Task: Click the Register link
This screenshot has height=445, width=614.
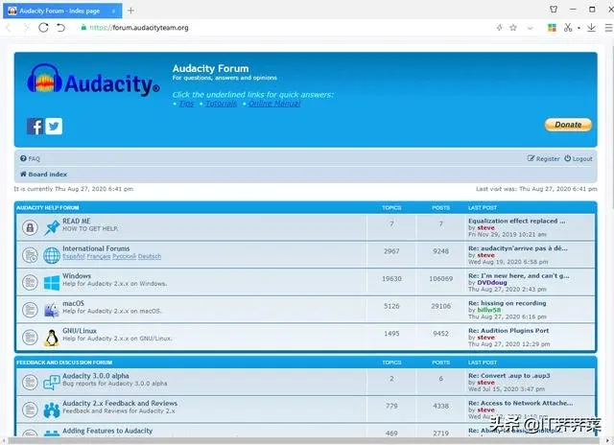Action: (x=544, y=158)
